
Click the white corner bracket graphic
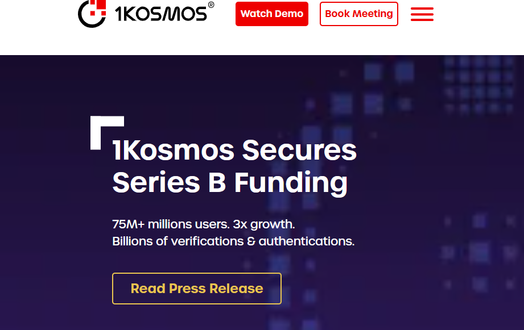(x=107, y=132)
